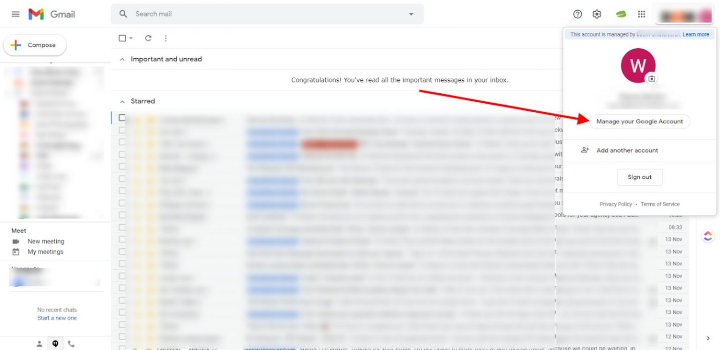Open the Google apps grid

(641, 14)
